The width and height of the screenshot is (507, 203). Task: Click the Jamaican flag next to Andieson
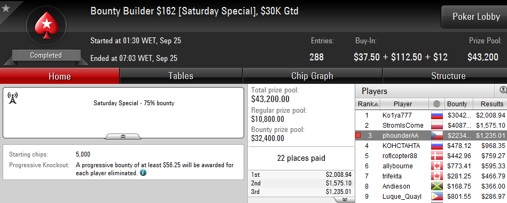pos(437,186)
